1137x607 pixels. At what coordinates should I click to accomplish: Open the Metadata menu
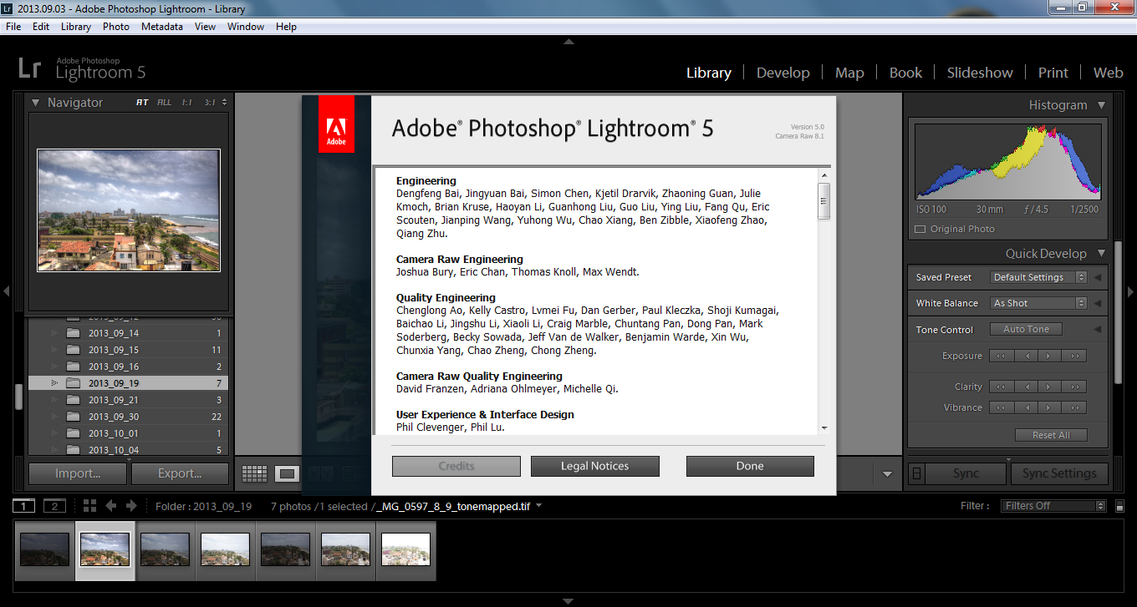pyautogui.click(x=162, y=27)
